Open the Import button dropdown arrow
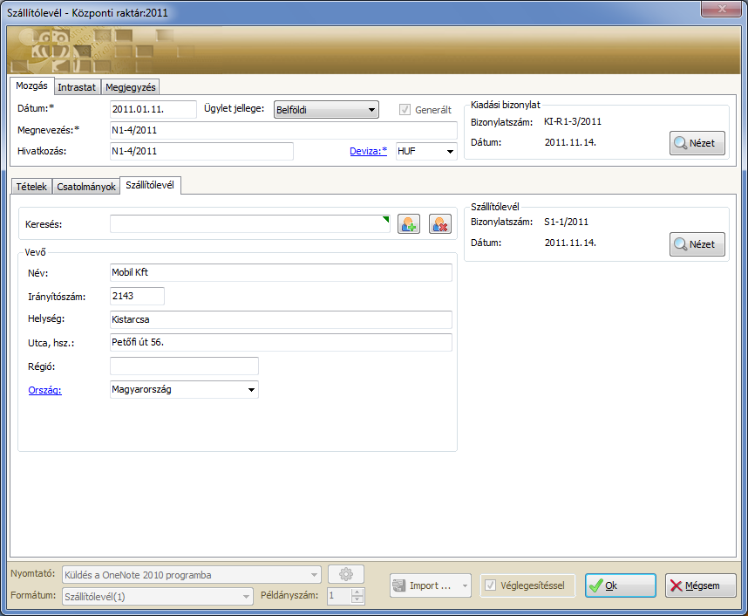 coord(466,585)
